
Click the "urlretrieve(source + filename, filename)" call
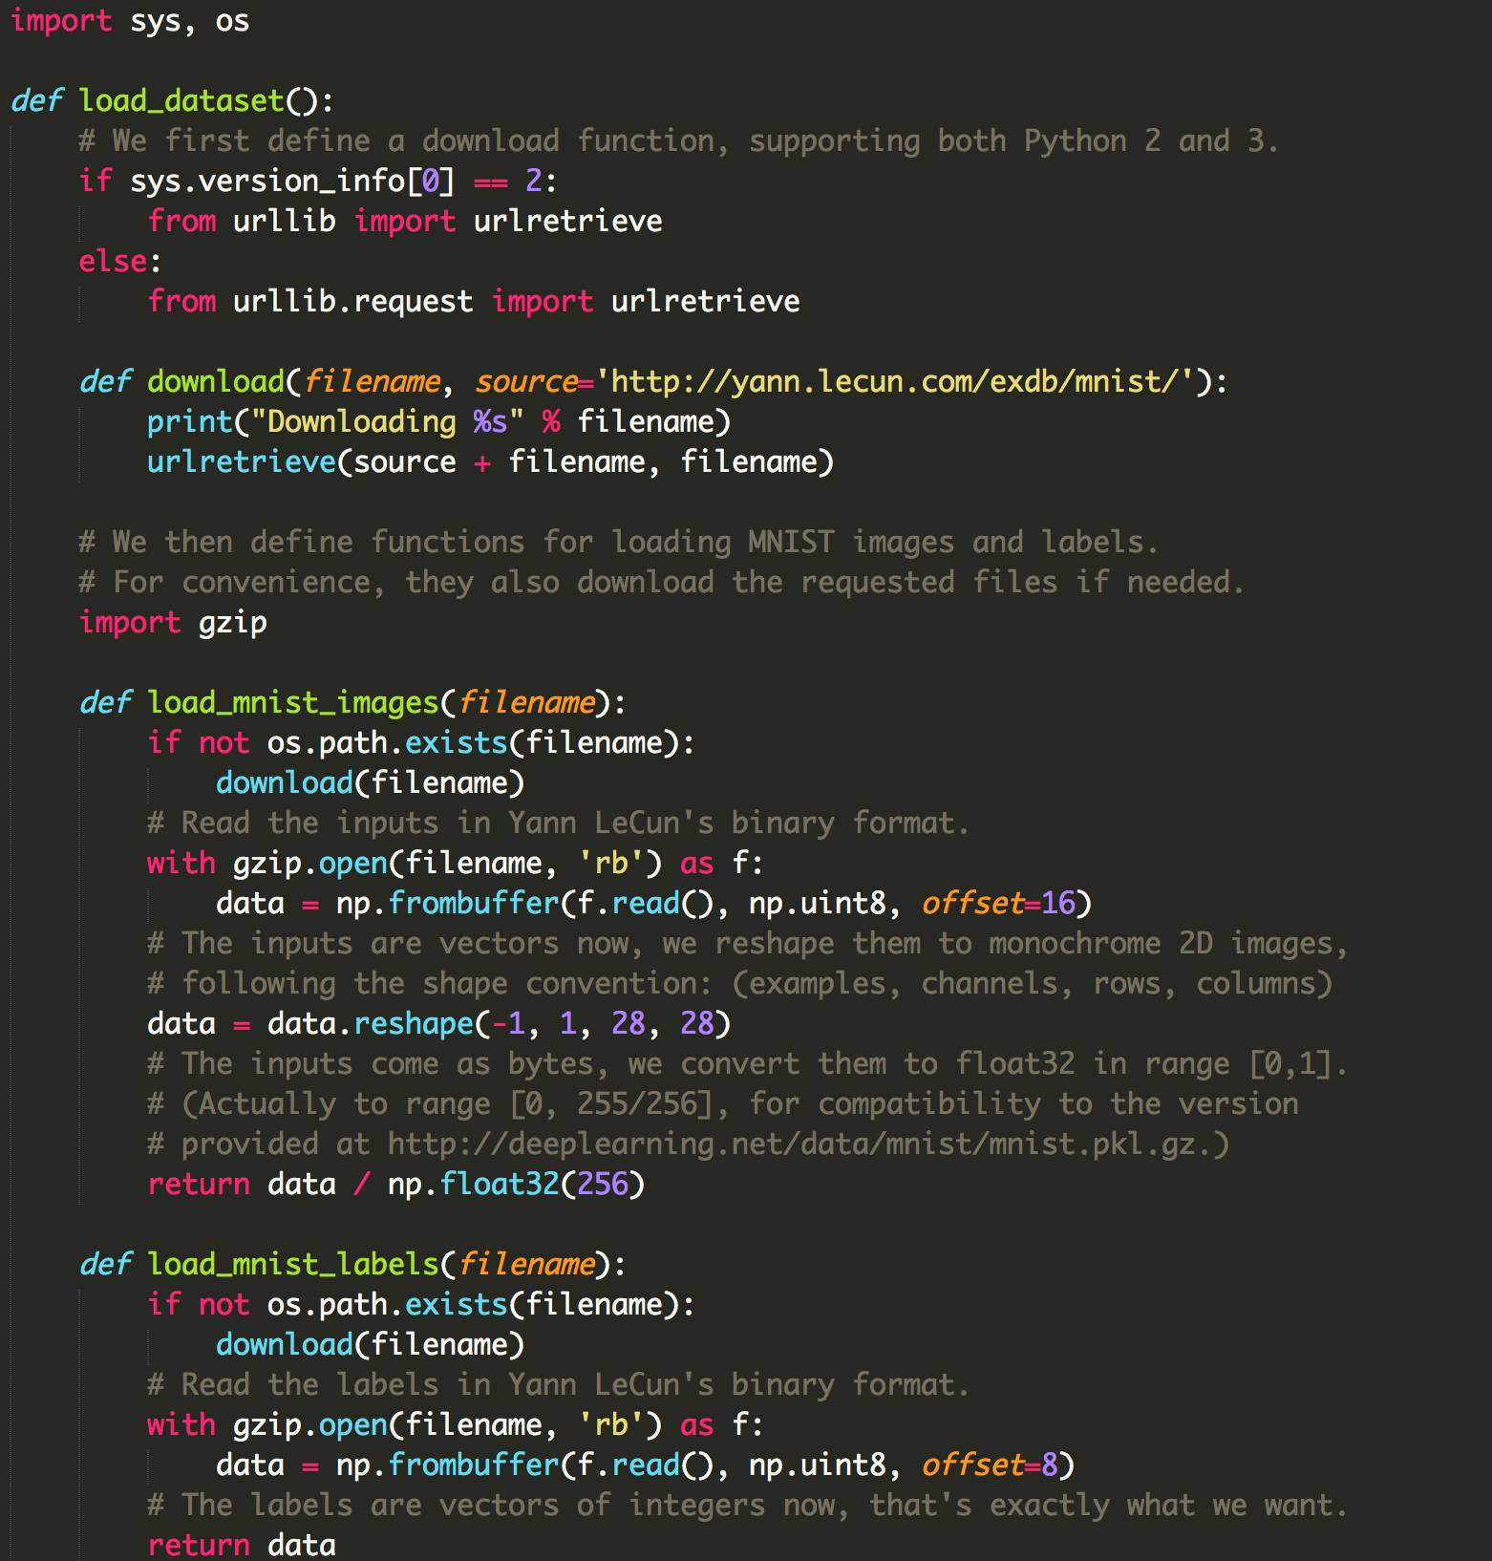(x=491, y=461)
